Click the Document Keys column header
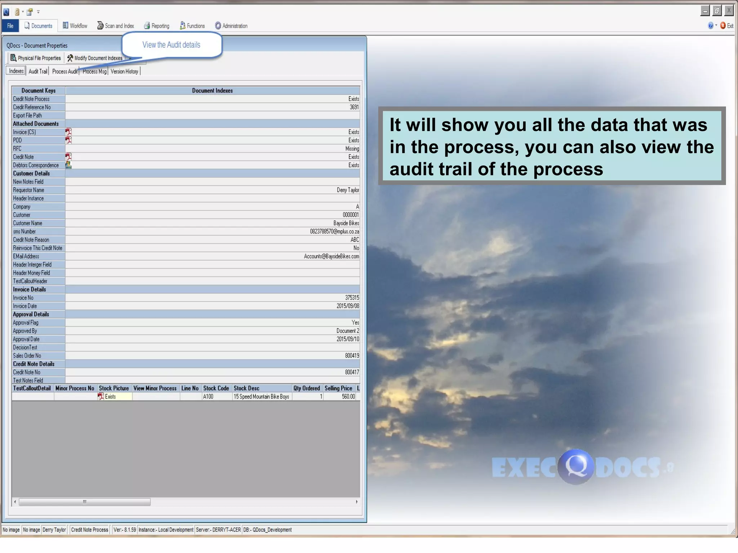Image resolution: width=738 pixels, height=553 pixels. [x=39, y=90]
